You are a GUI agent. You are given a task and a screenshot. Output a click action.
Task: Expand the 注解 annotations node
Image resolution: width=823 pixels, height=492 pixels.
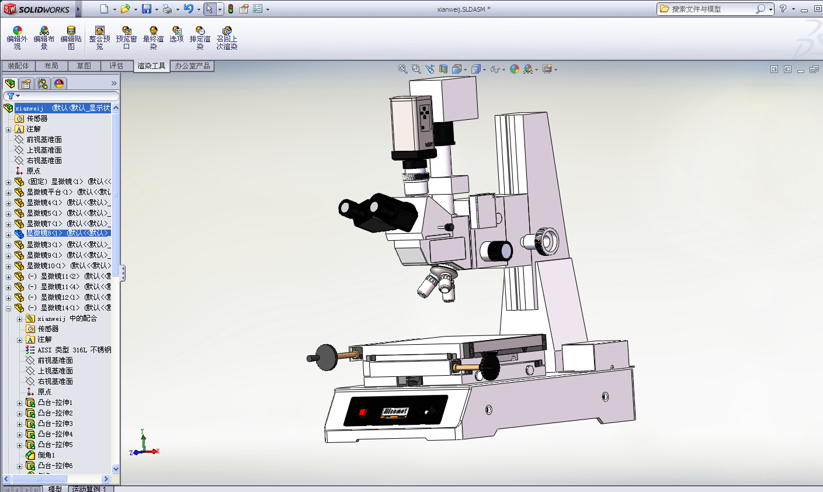click(x=9, y=129)
